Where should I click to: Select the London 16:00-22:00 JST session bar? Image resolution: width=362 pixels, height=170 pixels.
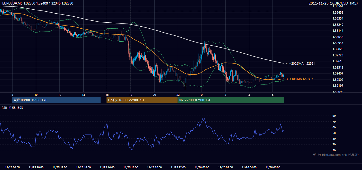point(142,100)
